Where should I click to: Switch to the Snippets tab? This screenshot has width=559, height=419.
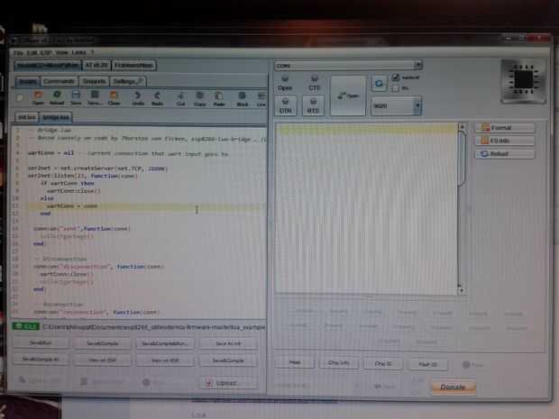pyautogui.click(x=94, y=82)
